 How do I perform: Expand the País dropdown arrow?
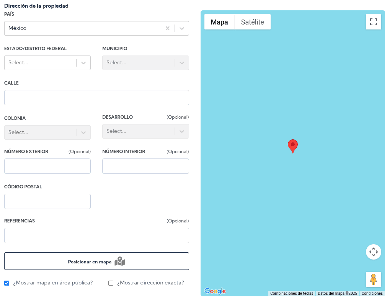[x=182, y=28]
